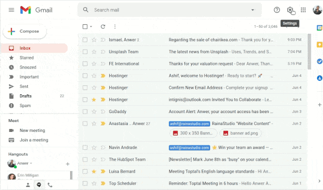Open the Unsplash Team latest news email
323x190 pixels.
[x=193, y=52]
